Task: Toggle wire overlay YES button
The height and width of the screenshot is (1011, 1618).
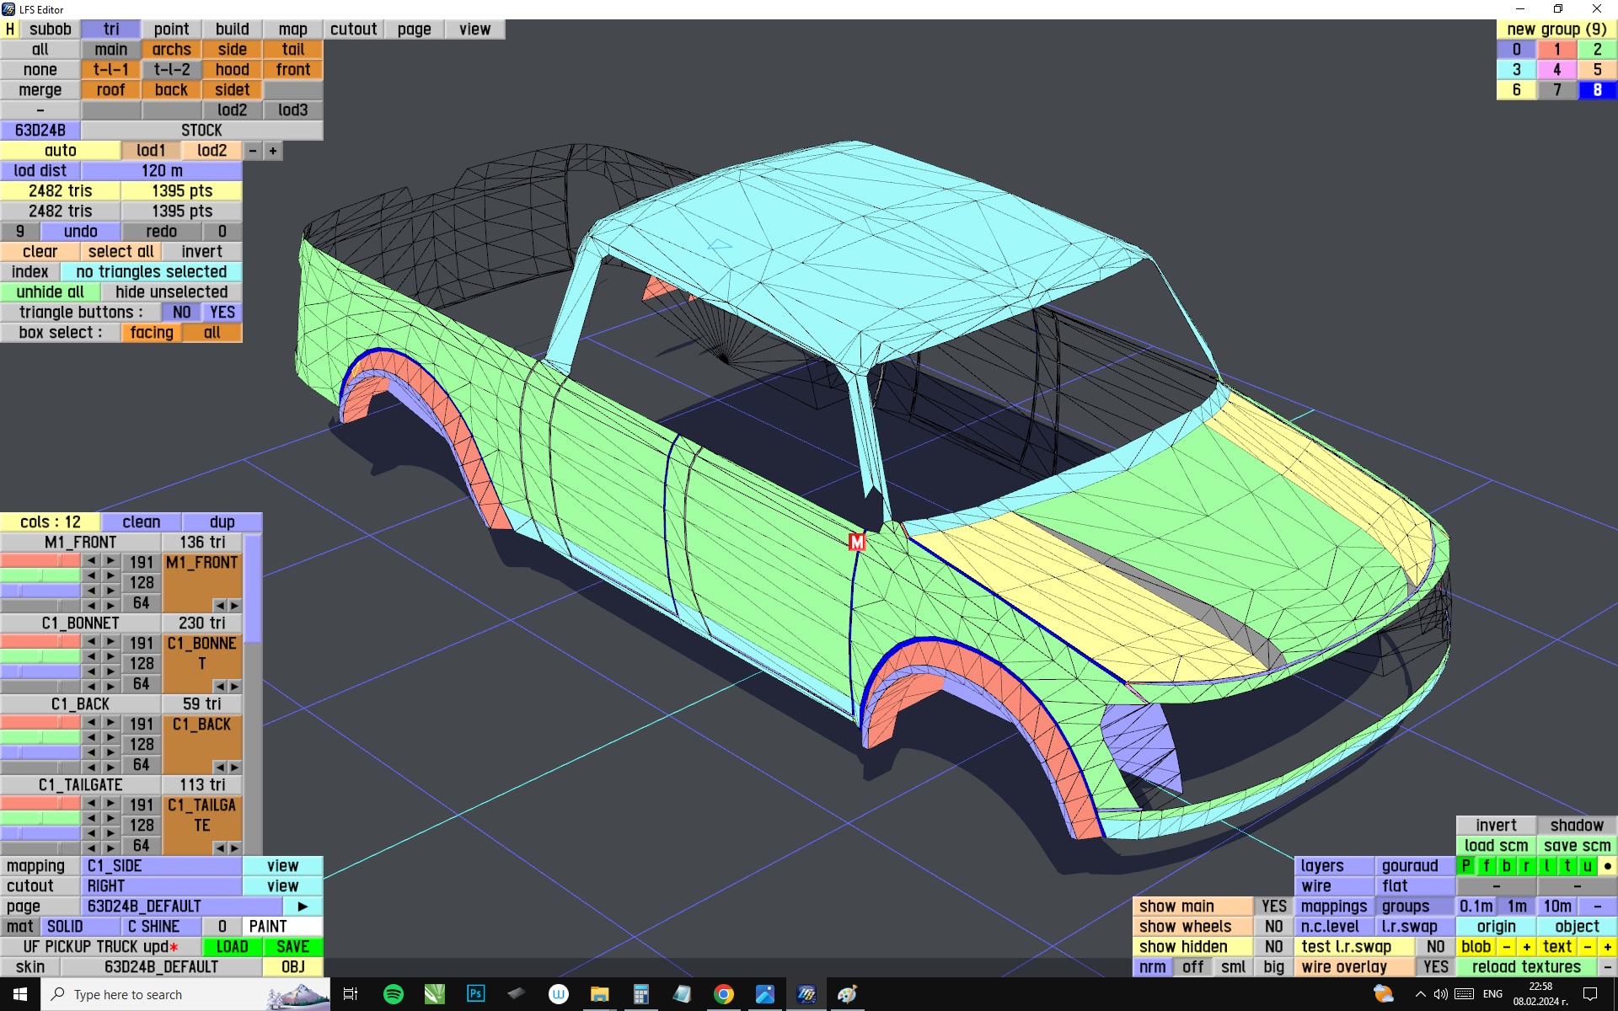Action: (1435, 967)
